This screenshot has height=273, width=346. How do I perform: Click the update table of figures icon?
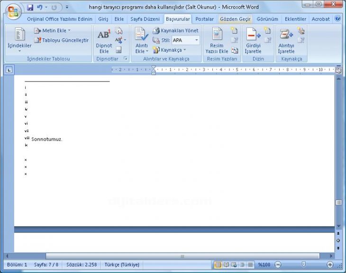[x=234, y=40]
